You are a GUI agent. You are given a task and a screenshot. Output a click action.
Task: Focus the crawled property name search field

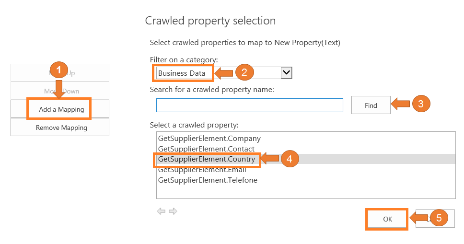click(x=249, y=105)
